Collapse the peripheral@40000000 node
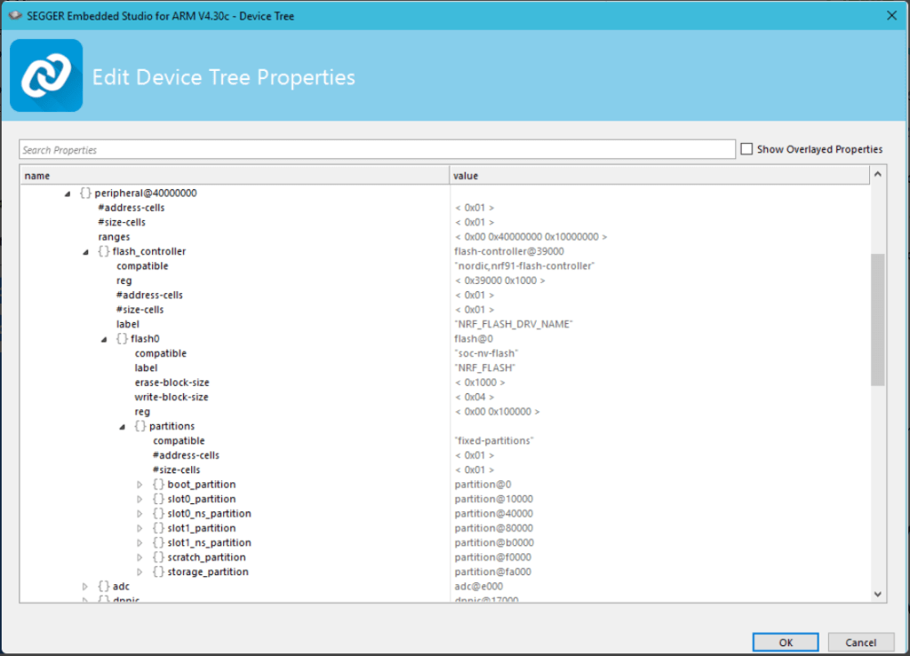Screen dimensions: 910x656 point(68,193)
